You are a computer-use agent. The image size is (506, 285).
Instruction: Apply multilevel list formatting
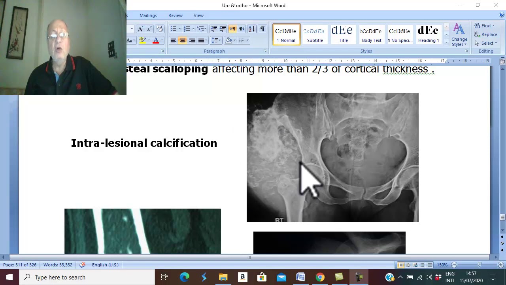click(201, 29)
